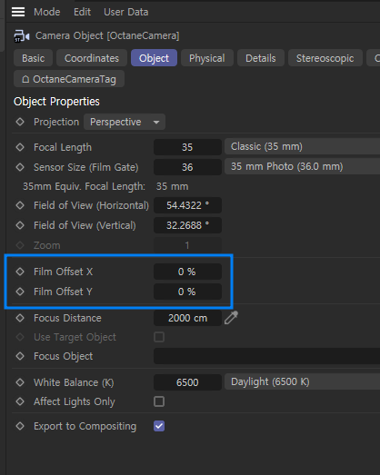This screenshot has width=380, height=475.
Task: Toggle keyframe diamond for Film Offset X
Action: (x=20, y=272)
